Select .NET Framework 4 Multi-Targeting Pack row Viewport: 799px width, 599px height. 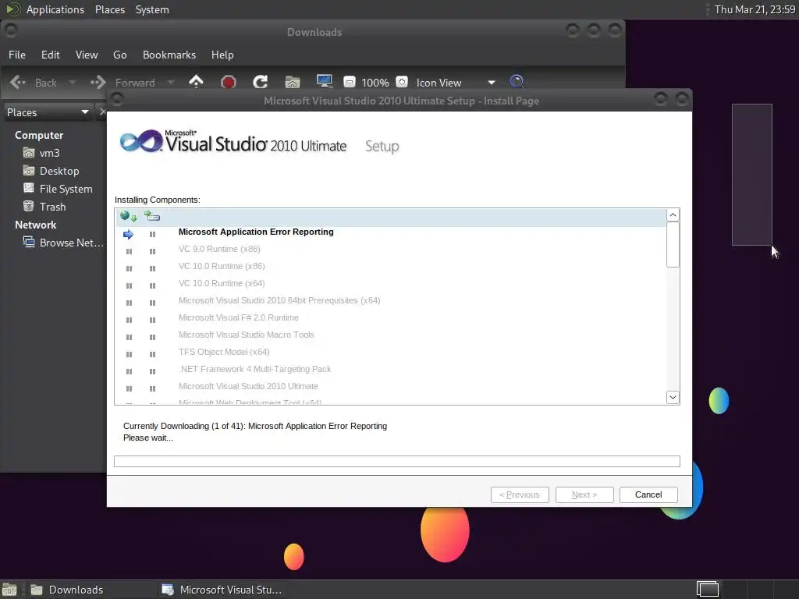[390, 369]
